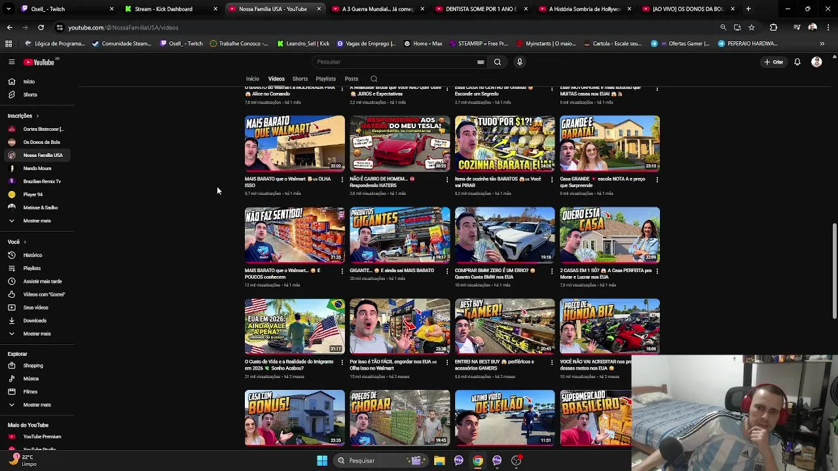Click the title O Custo de Vida e a Realidade
Screen dimensions: 838x471
(289, 365)
